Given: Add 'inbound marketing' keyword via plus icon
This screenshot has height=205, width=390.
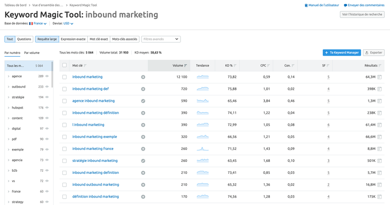Looking at the screenshot, I should 143,77.
